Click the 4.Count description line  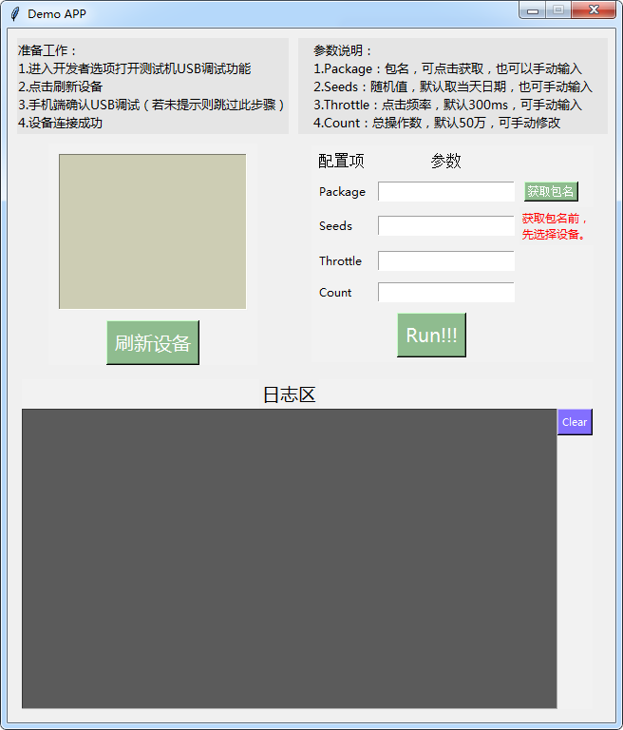(x=437, y=123)
